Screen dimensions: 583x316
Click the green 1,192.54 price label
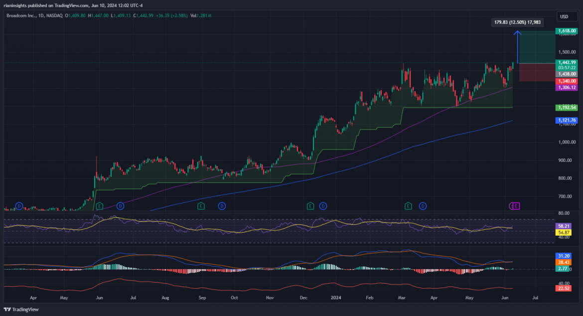click(567, 107)
